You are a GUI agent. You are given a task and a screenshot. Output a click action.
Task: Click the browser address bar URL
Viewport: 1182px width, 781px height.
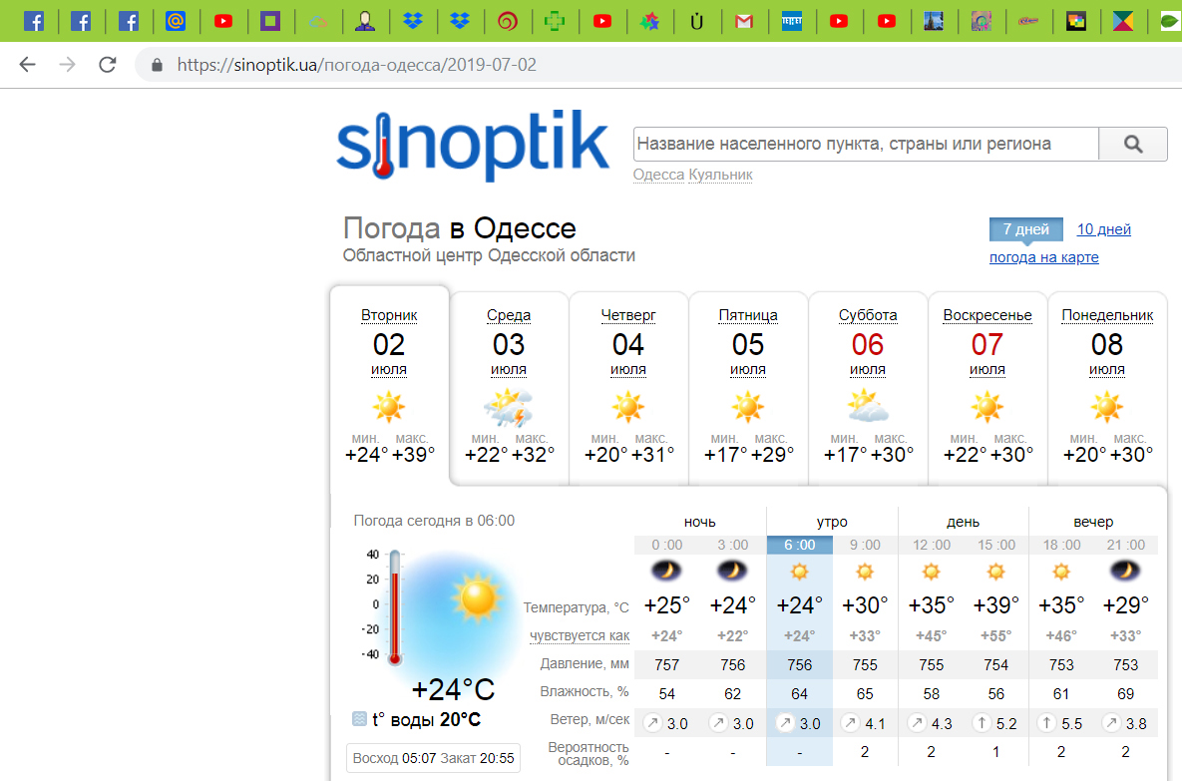[x=356, y=65]
